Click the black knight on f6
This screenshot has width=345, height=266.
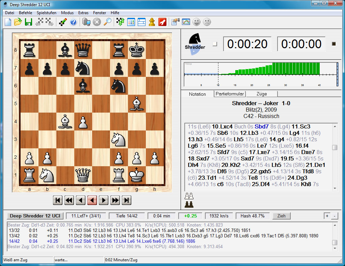(119, 86)
